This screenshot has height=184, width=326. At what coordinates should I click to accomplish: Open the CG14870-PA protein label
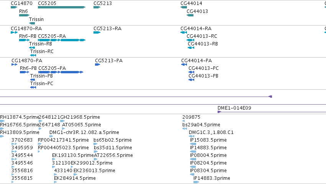[x=27, y=60]
